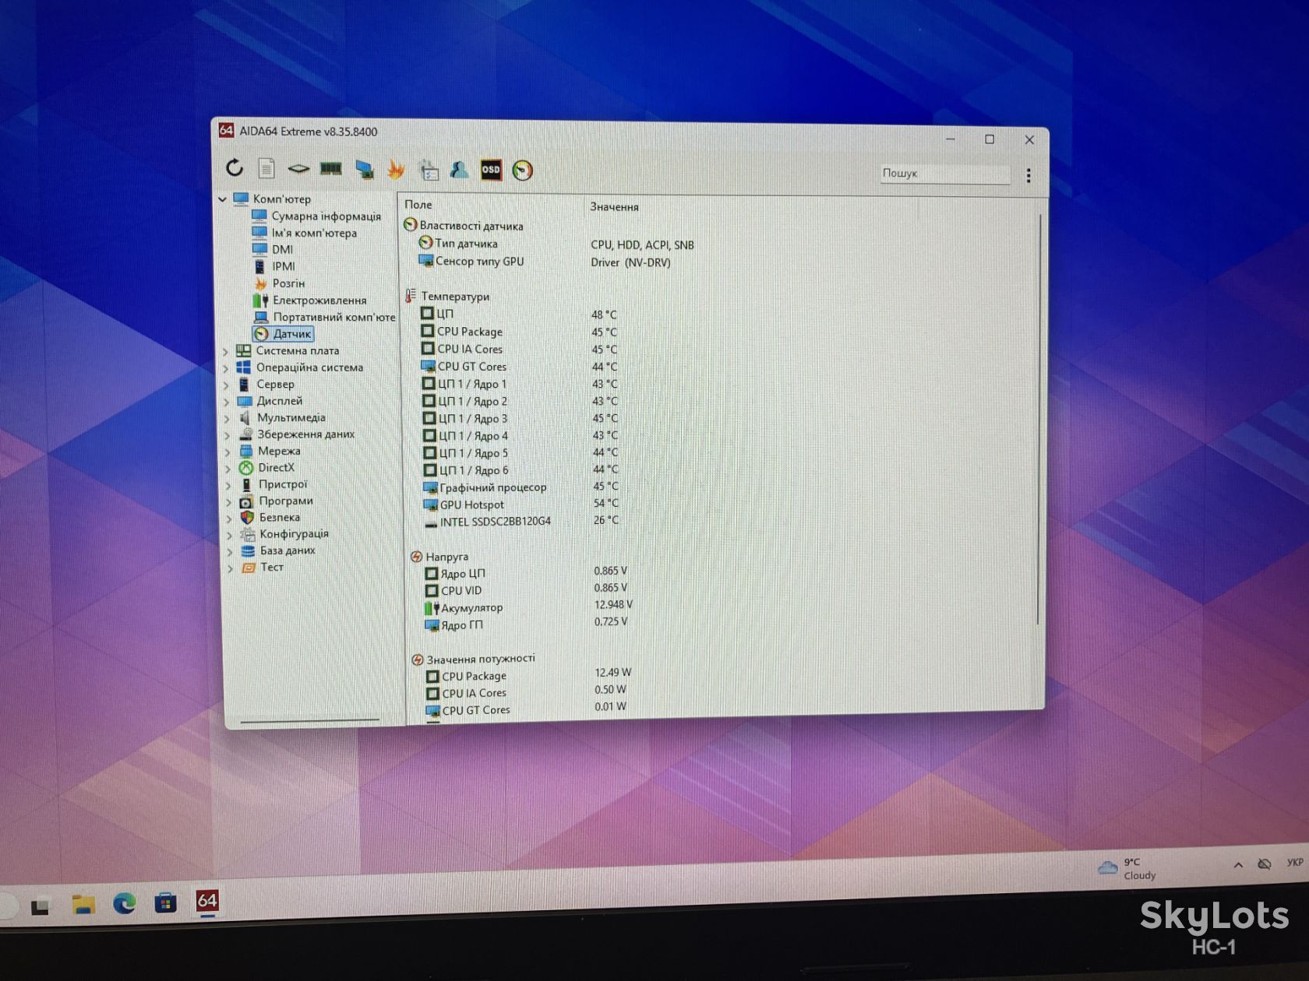Expand the Тест tree node
The width and height of the screenshot is (1309, 981).
tap(231, 568)
